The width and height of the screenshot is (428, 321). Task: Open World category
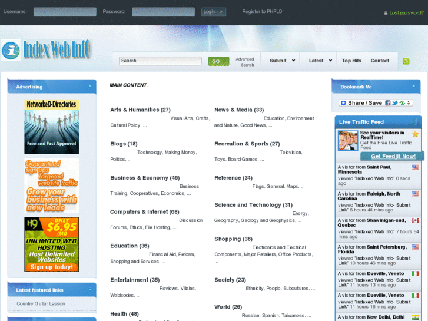[x=228, y=307]
